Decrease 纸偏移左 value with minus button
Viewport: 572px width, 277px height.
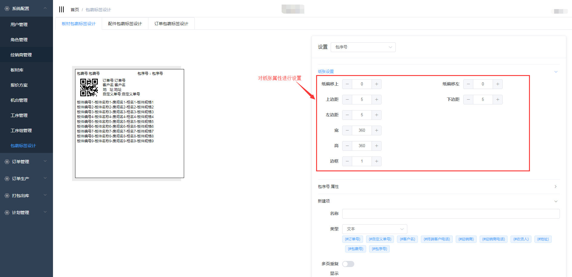468,84
